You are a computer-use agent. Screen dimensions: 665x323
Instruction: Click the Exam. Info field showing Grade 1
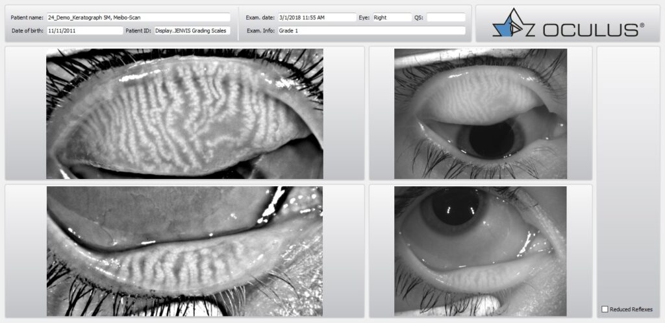pyautogui.click(x=371, y=30)
